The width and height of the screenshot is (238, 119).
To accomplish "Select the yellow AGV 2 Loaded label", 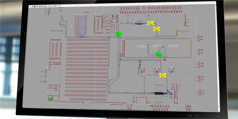I will coord(156,29).
